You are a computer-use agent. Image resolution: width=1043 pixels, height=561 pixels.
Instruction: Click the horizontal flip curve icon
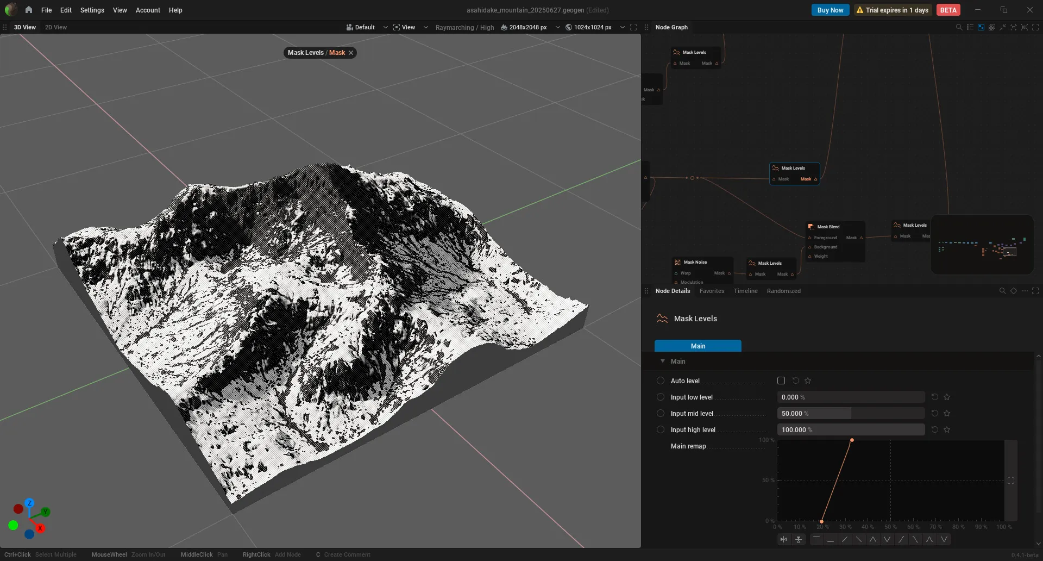[x=783, y=539]
